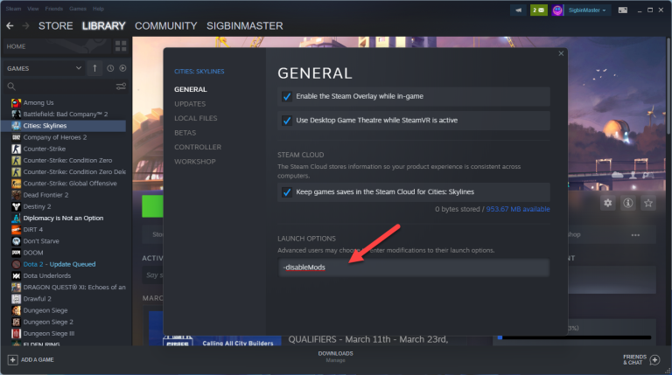
Task: Close the properties dialog
Action: tap(561, 53)
